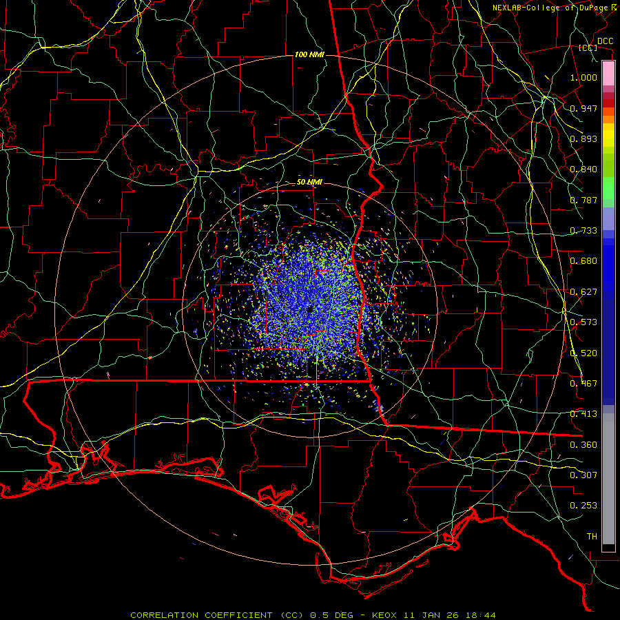Click the Correlation Coefficient KEOX caption

tap(313, 615)
